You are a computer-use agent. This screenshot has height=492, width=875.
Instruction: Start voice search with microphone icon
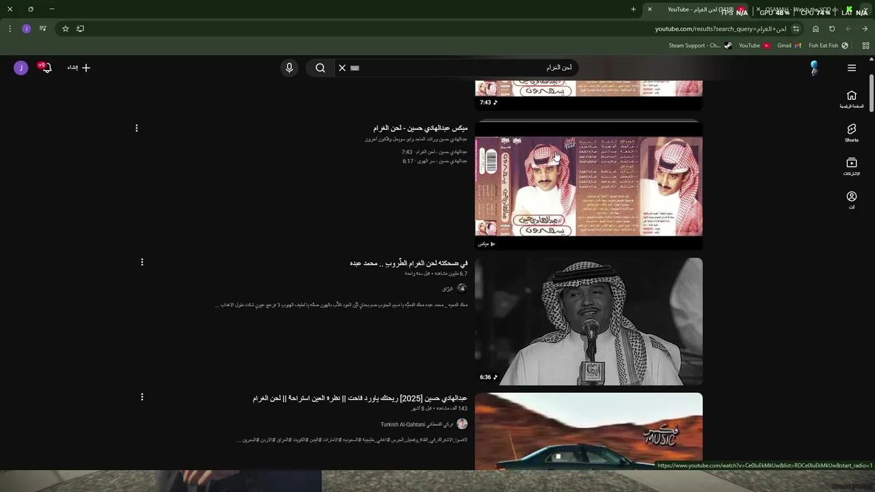pyautogui.click(x=289, y=68)
